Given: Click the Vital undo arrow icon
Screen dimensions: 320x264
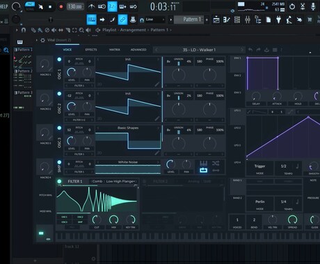Looking at the screenshot, I should [250, 50].
